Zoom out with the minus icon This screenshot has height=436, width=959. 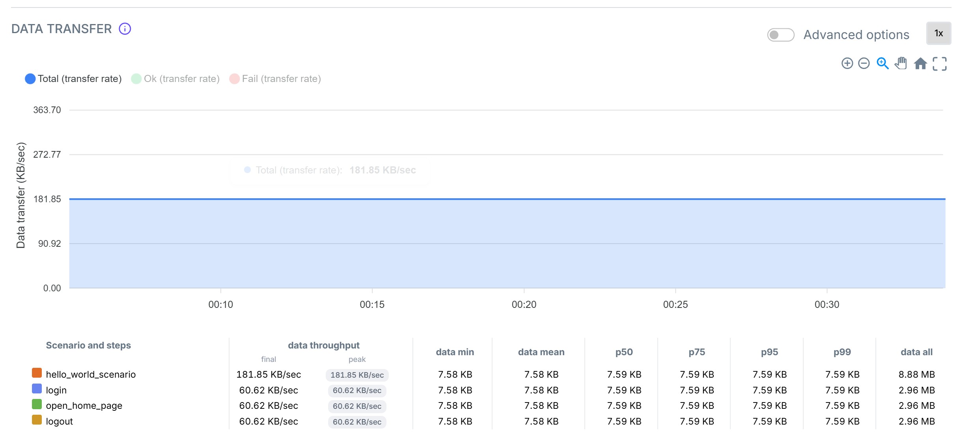(x=864, y=63)
